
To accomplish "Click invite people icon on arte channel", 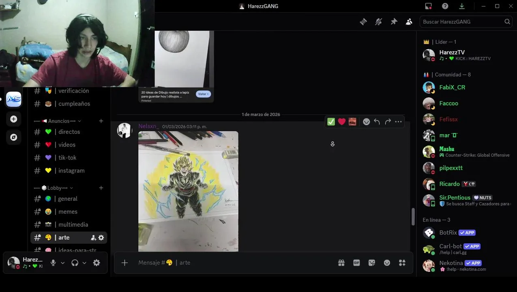I will click(x=93, y=238).
